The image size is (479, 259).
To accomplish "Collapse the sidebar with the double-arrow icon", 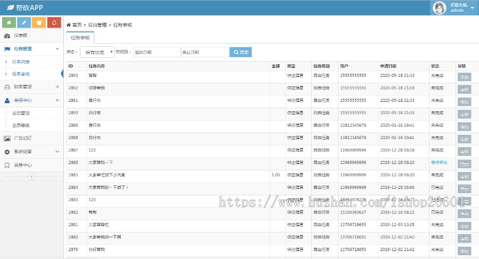I will [31, 176].
